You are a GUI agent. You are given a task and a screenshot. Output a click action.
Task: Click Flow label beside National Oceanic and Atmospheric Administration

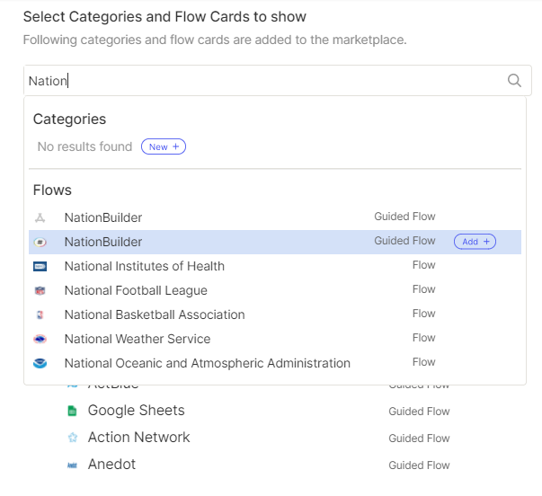click(x=423, y=362)
